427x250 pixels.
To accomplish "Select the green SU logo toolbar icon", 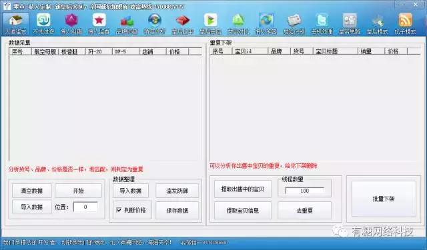I will click(x=43, y=25).
